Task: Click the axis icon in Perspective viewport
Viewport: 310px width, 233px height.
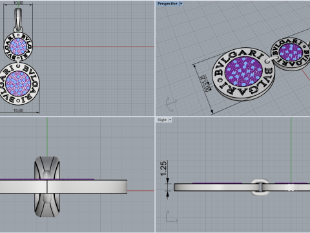Action: (x=171, y=104)
